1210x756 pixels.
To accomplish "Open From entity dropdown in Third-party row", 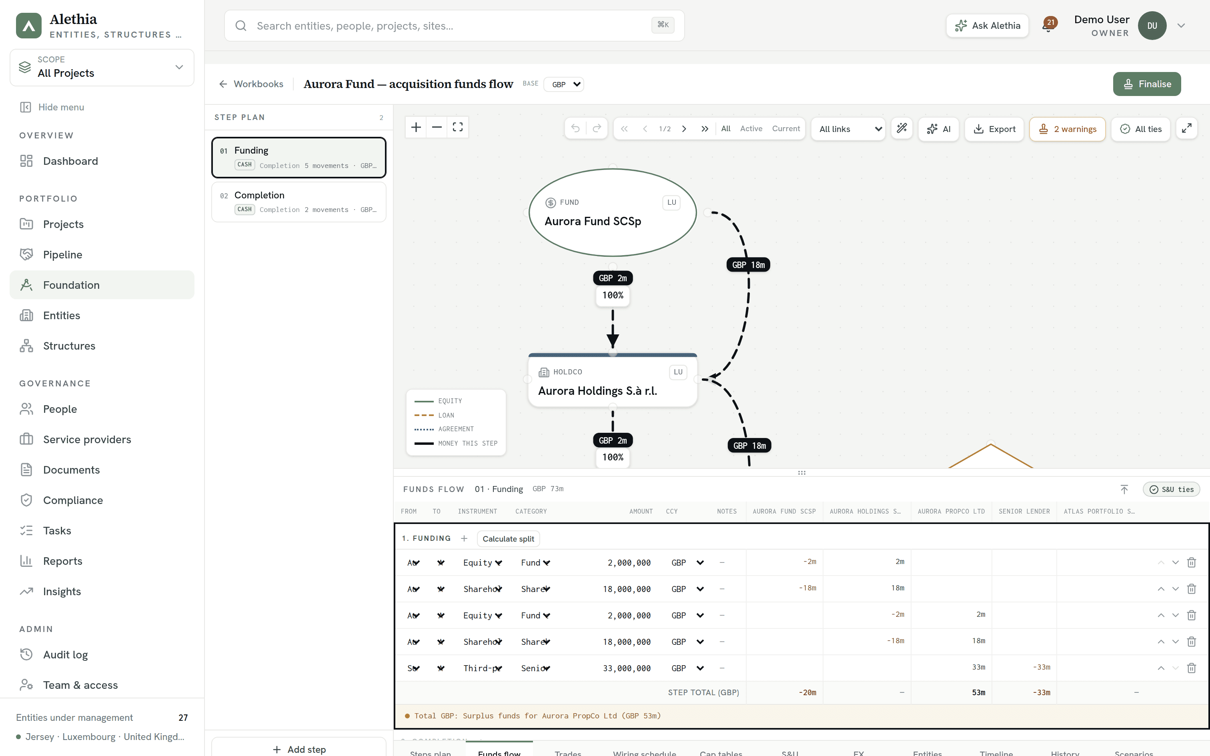I will pos(413,668).
